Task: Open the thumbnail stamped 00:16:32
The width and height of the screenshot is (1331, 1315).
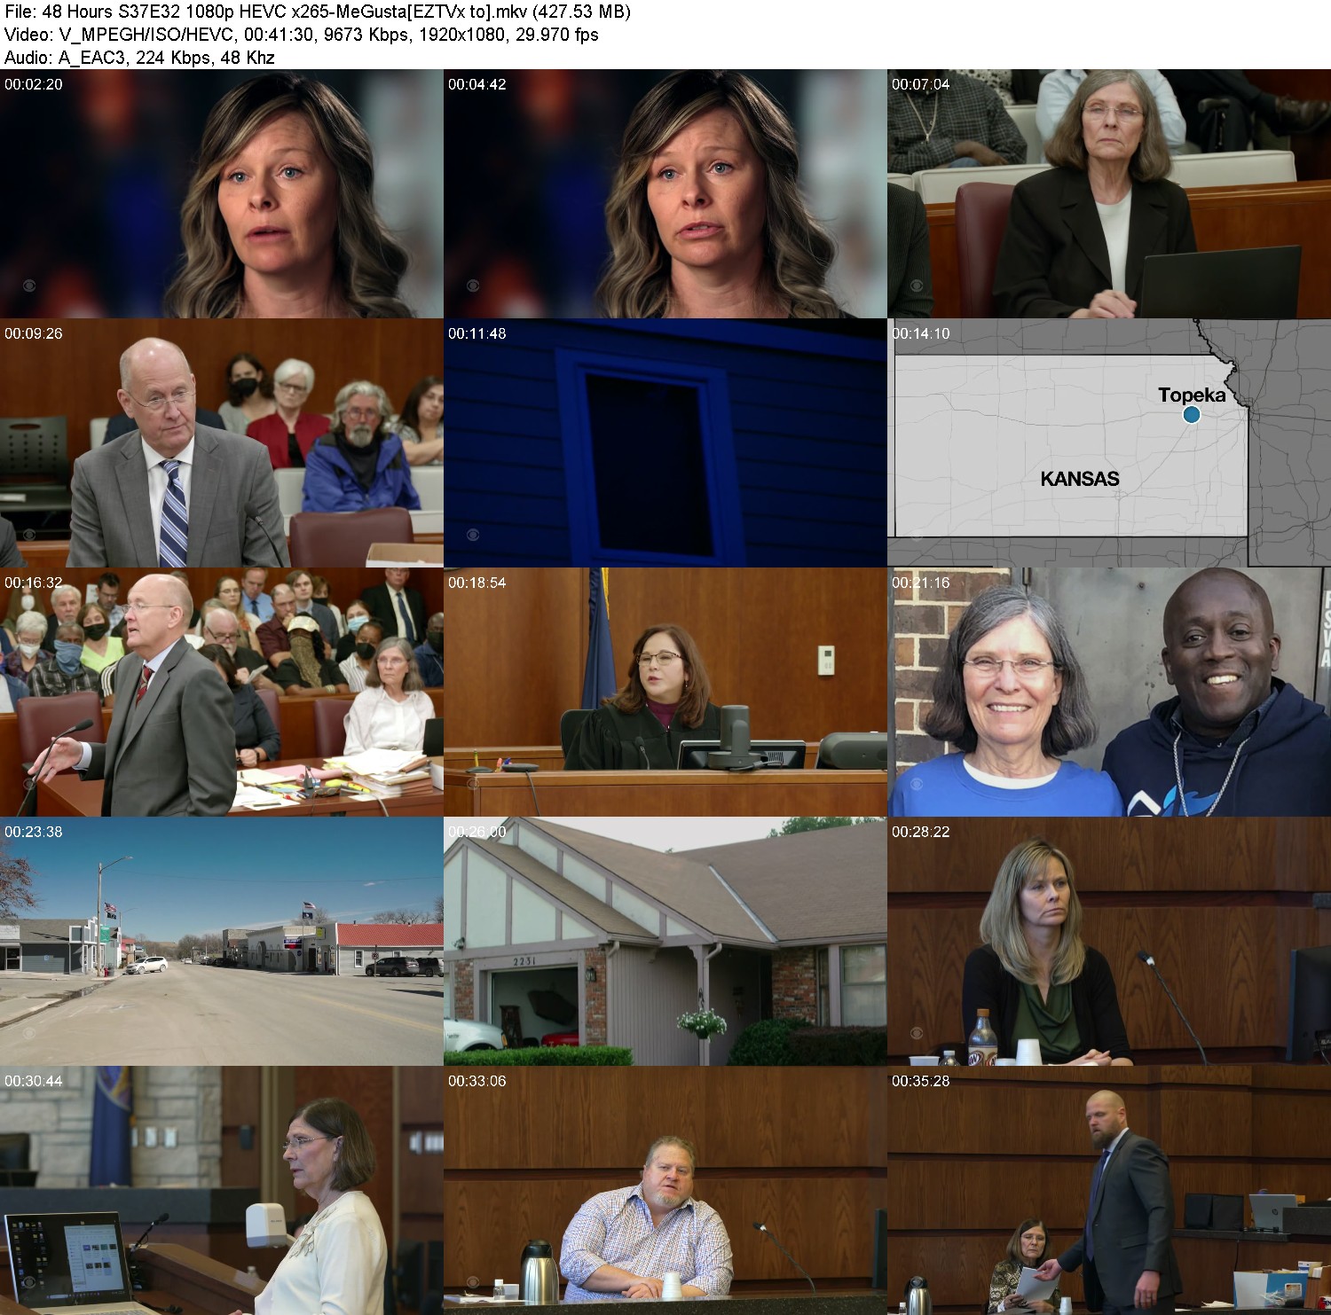Action: point(222,693)
